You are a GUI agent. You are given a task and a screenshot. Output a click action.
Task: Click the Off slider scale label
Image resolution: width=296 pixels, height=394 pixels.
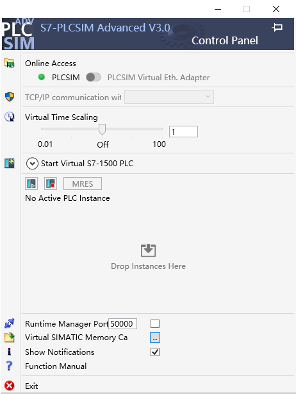click(103, 144)
